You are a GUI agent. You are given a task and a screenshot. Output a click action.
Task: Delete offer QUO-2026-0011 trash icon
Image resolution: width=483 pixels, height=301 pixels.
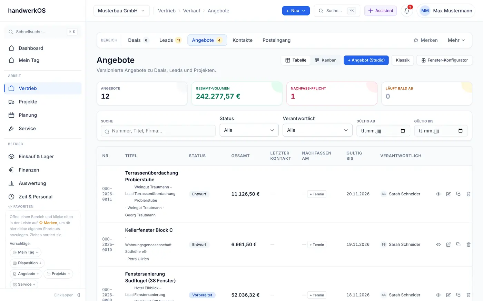click(469, 194)
